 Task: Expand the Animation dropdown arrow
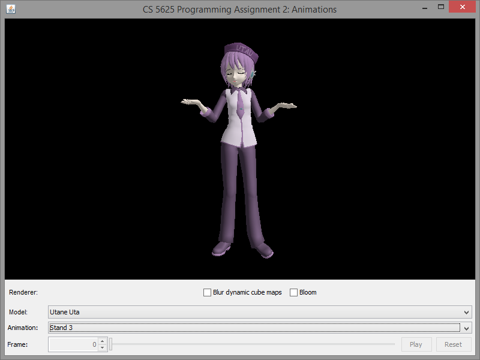tap(467, 328)
